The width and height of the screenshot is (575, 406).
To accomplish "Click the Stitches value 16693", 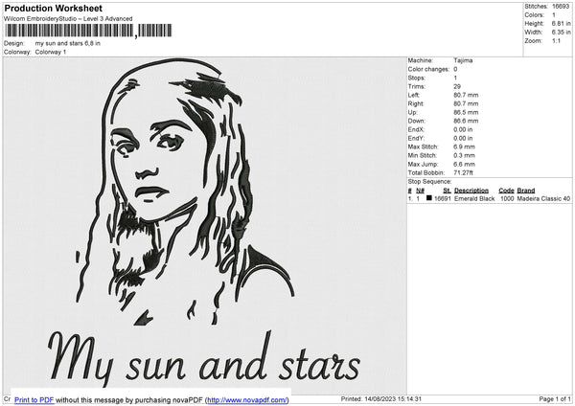I will tap(561, 7).
